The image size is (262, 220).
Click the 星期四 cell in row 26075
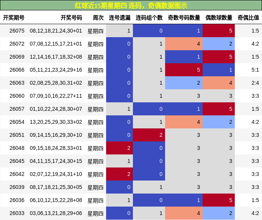click(x=96, y=31)
